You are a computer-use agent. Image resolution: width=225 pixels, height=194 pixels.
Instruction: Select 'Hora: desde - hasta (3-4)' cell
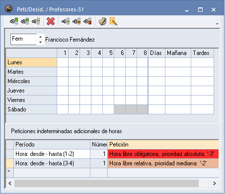pyautogui.click(x=52, y=163)
